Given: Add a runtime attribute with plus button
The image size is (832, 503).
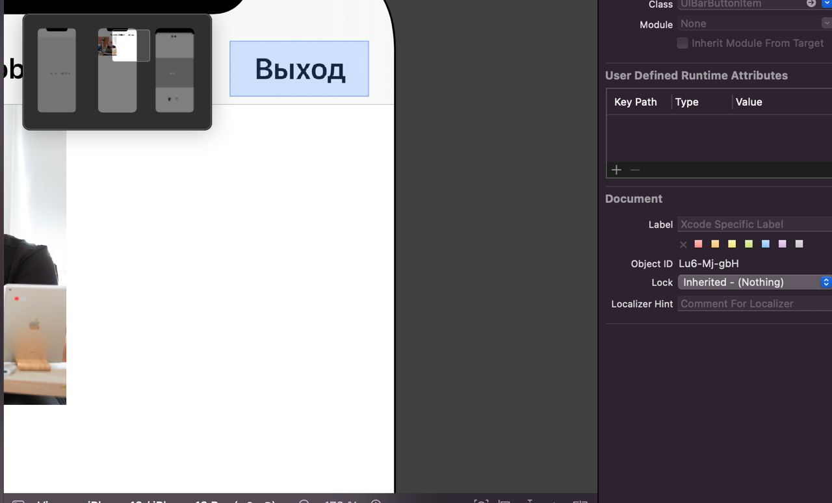Looking at the screenshot, I should click(x=616, y=170).
